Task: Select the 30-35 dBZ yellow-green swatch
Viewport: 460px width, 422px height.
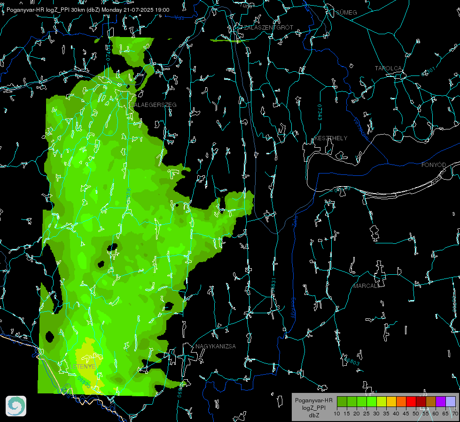Action: coord(382,401)
